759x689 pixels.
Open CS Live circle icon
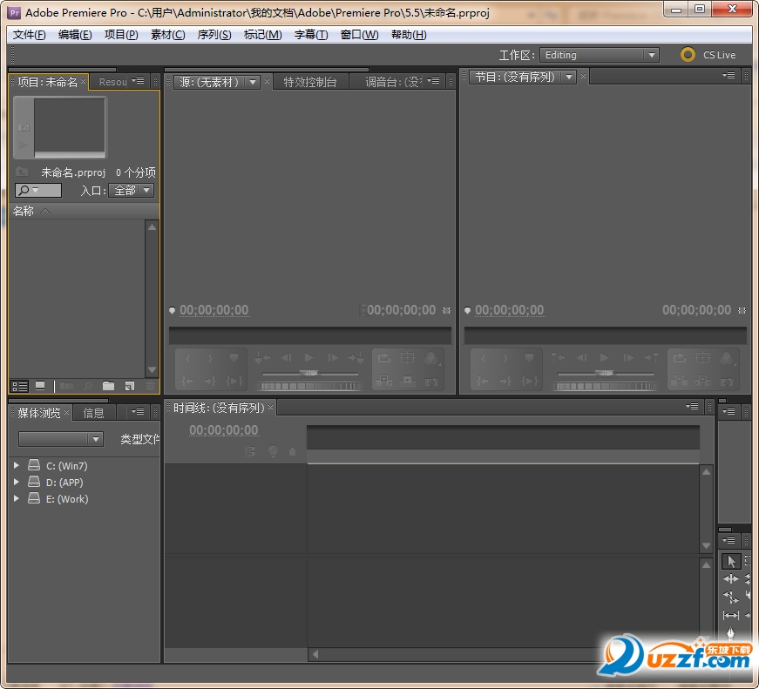(688, 55)
